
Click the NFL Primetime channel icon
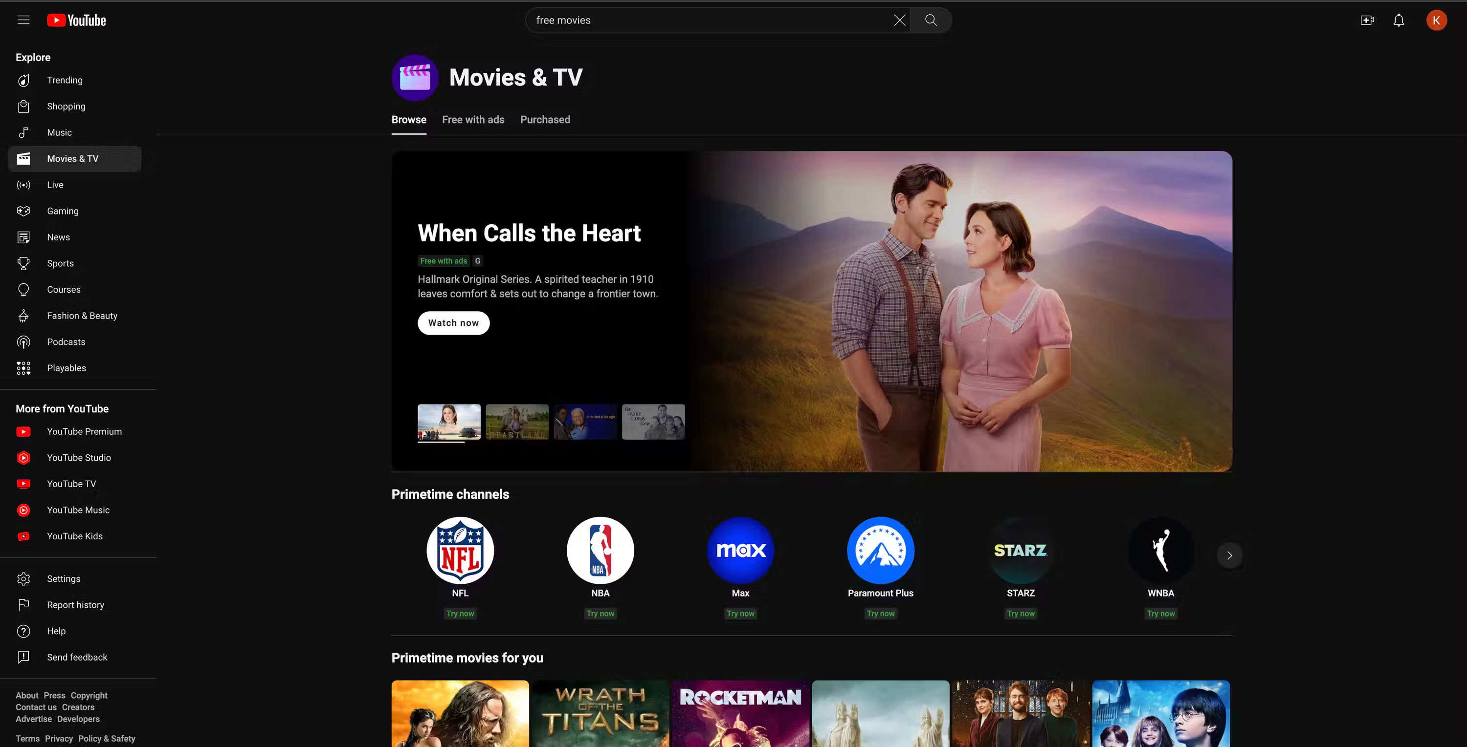pos(460,551)
